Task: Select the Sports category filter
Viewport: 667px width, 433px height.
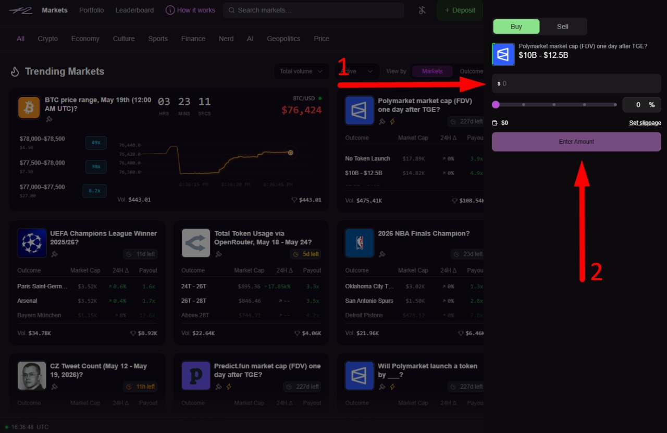Action: pos(158,39)
